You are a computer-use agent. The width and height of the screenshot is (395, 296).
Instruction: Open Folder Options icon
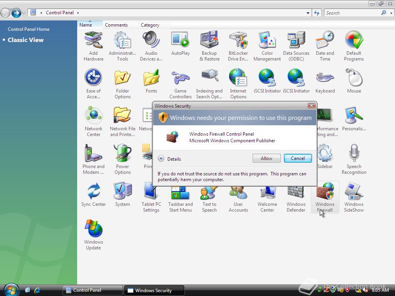pyautogui.click(x=122, y=84)
